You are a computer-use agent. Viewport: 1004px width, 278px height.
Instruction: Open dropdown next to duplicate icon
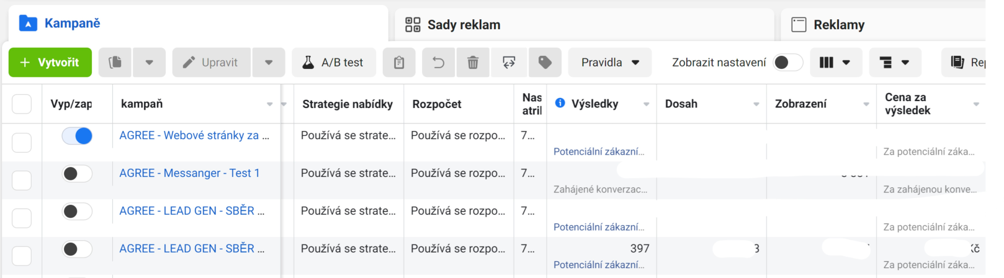149,63
